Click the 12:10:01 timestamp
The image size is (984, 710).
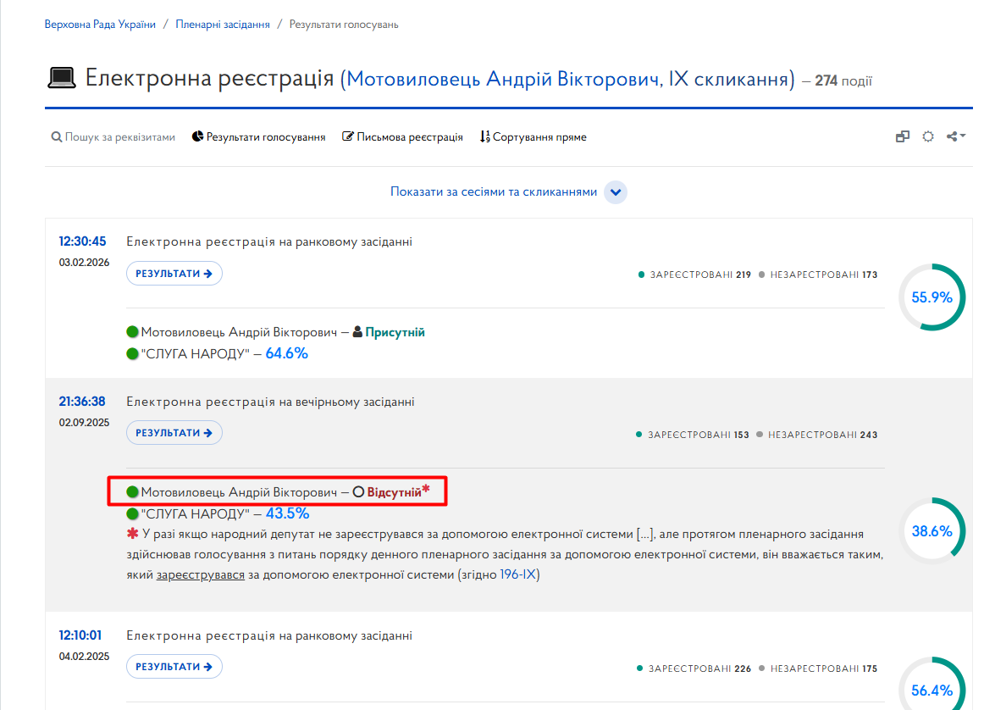click(80, 635)
